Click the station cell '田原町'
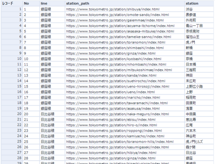Screen dimensions: 215x164 tap(199, 103)
